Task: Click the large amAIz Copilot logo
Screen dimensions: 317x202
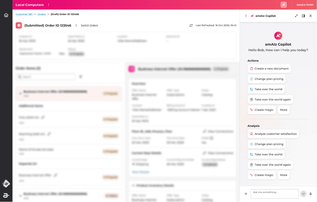Action: [278, 36]
